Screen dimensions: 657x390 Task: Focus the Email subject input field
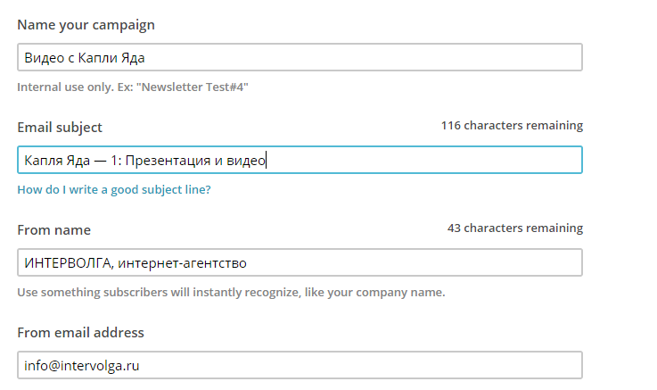pyautogui.click(x=300, y=160)
